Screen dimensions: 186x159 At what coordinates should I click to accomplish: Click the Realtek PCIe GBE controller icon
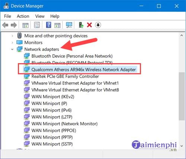27,76
